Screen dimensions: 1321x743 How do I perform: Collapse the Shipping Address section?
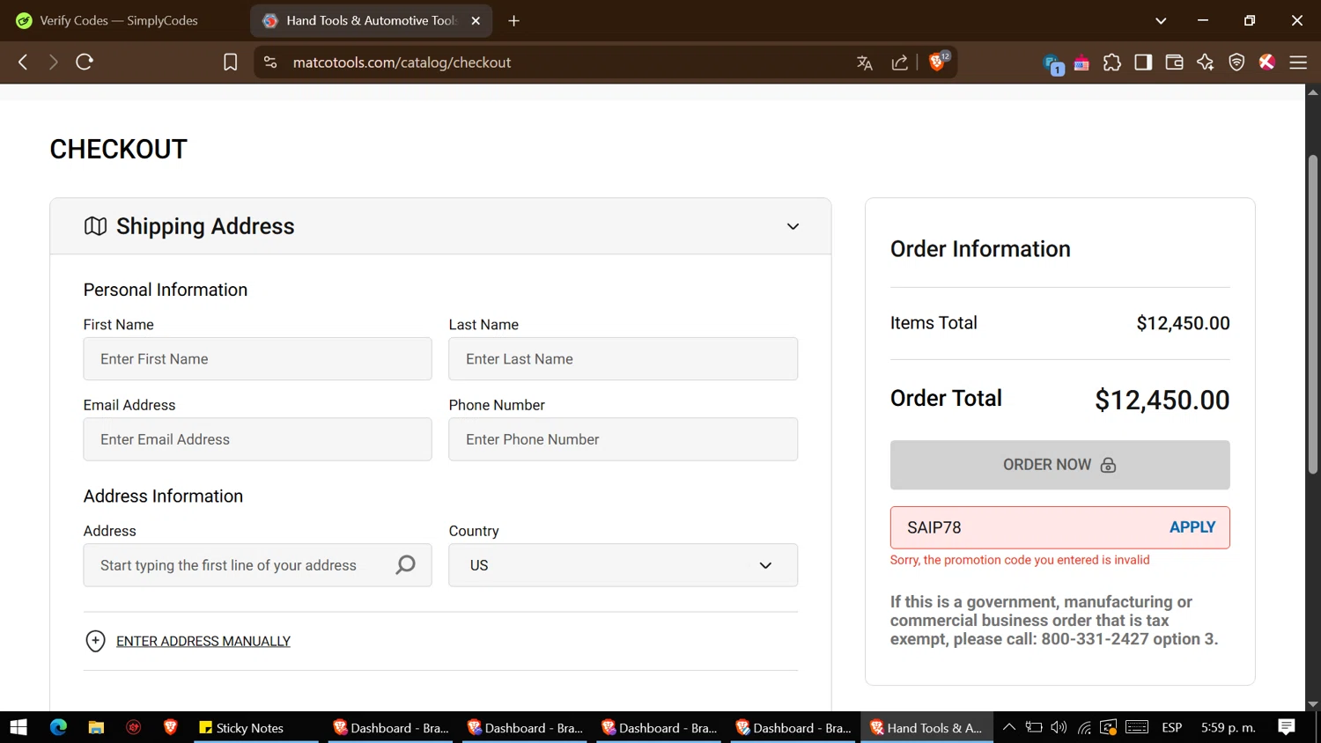pyautogui.click(x=793, y=226)
